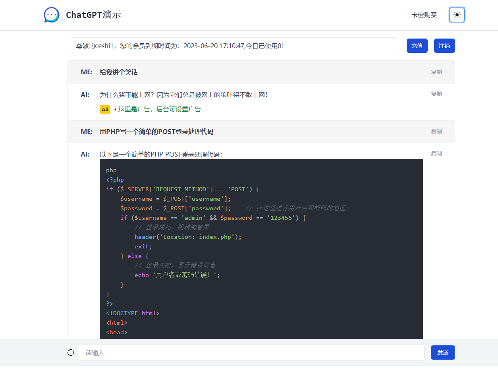The width and height of the screenshot is (498, 368).
Task: Click the 用PHP写一个简单的POST登录处理代码 question
Action: click(x=156, y=132)
